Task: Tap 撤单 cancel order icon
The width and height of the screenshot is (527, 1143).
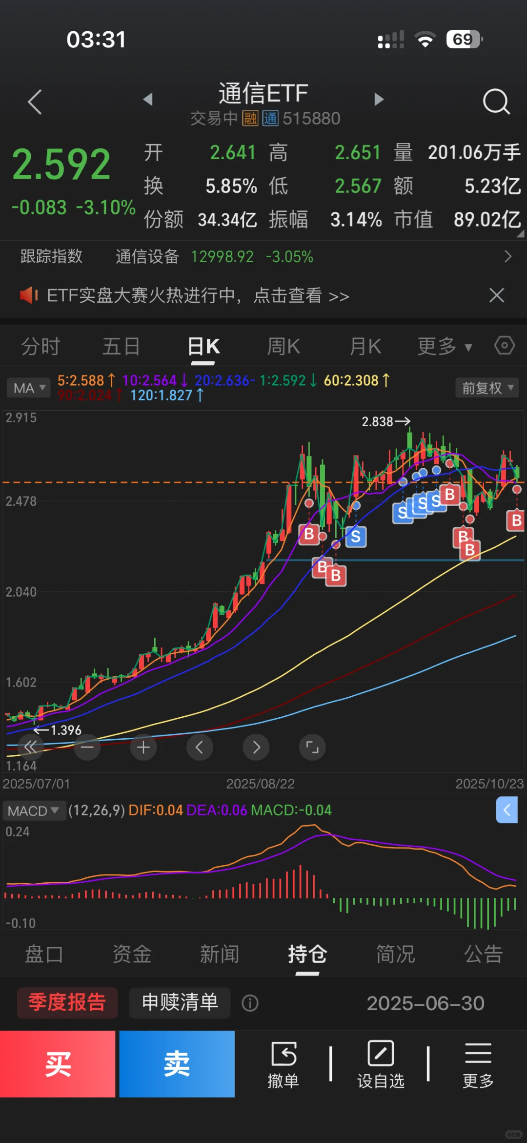Action: coord(284,1065)
